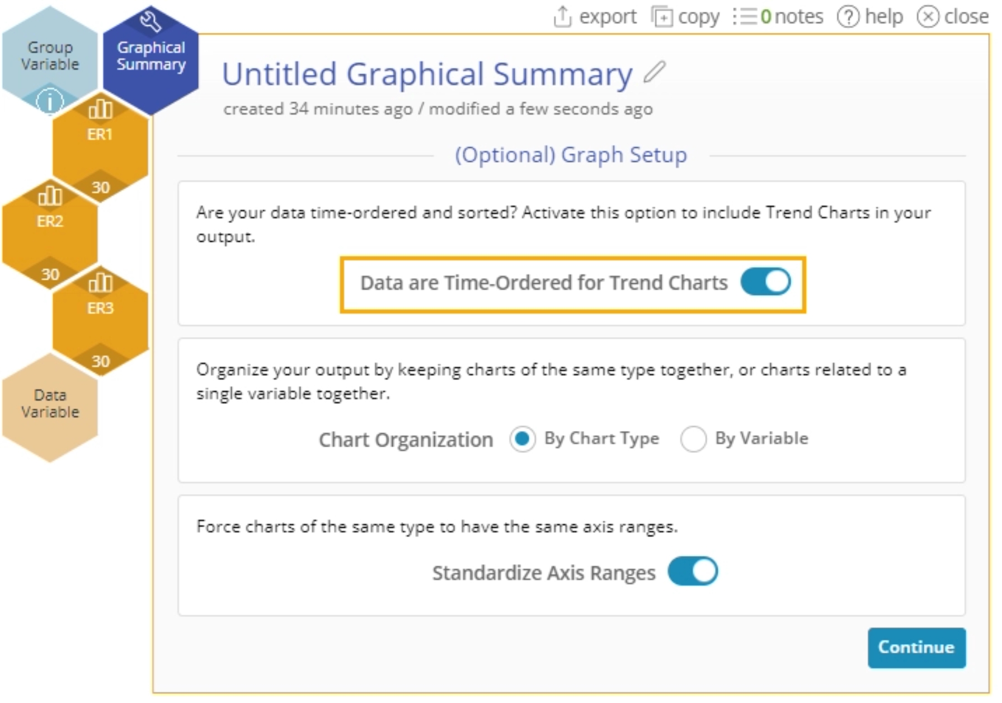Select the By Chart Type radio button
This screenshot has width=1002, height=703.
click(522, 439)
